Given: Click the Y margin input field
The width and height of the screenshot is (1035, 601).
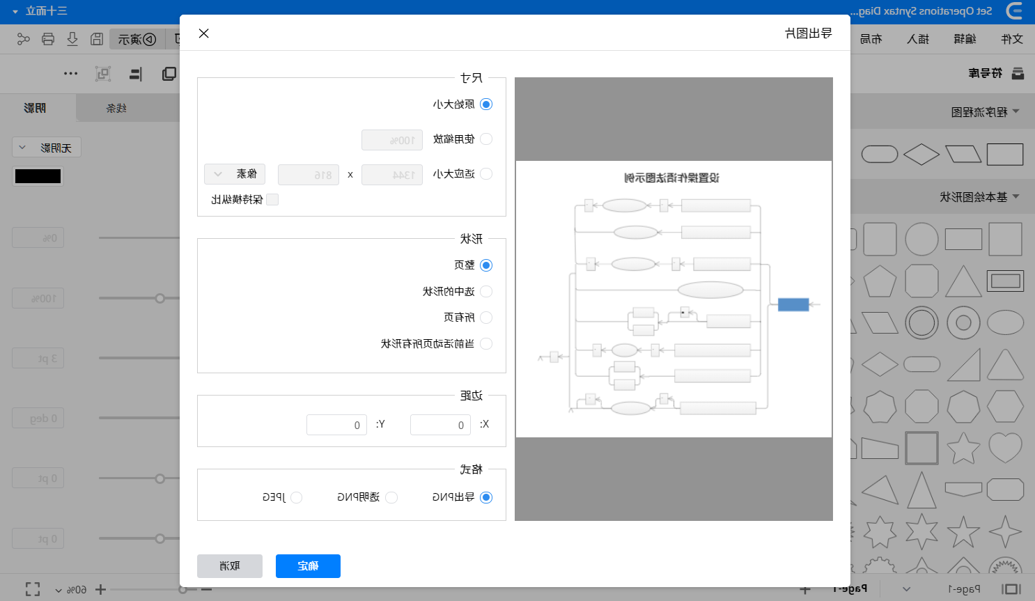Looking at the screenshot, I should pyautogui.click(x=336, y=425).
